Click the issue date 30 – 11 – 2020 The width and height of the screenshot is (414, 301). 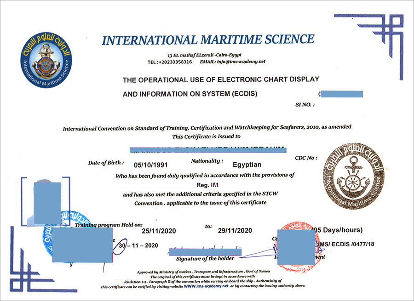(x=138, y=245)
